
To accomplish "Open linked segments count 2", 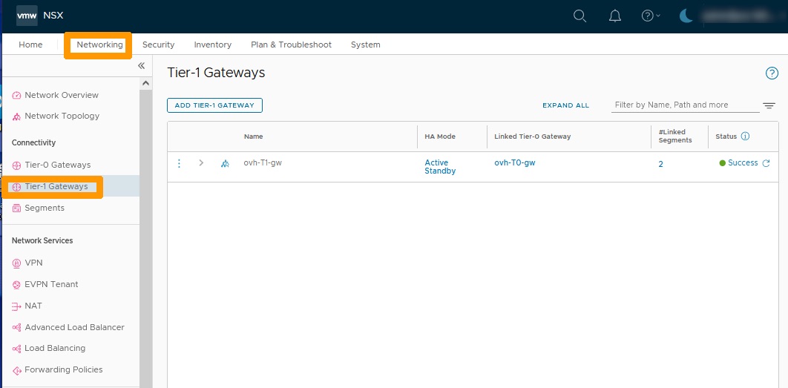I will (x=661, y=165).
